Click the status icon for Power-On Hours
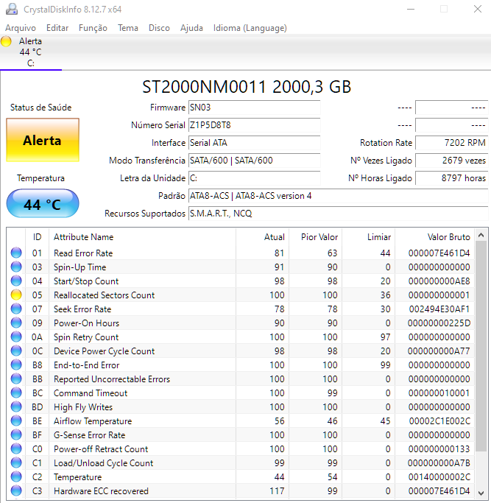Screen dimensions: 491x503 [16, 323]
